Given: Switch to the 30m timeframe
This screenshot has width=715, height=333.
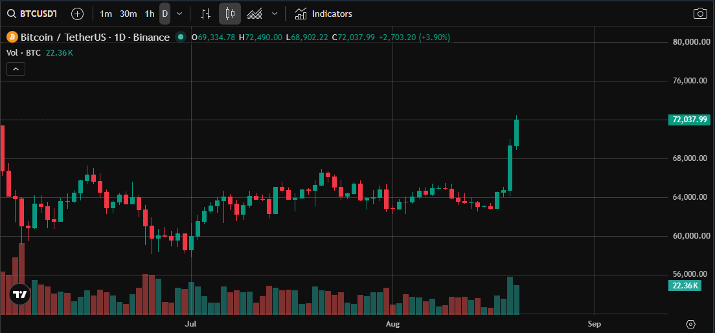Looking at the screenshot, I should [x=128, y=14].
